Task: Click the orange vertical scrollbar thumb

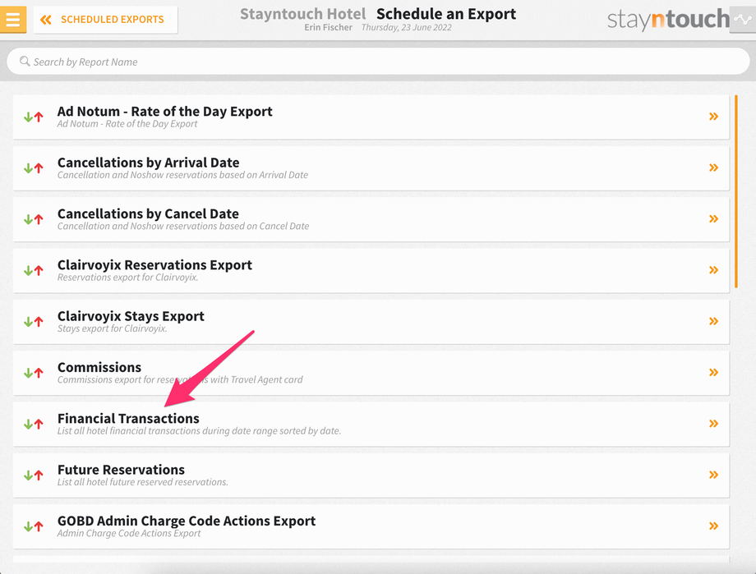Action: pyautogui.click(x=735, y=191)
